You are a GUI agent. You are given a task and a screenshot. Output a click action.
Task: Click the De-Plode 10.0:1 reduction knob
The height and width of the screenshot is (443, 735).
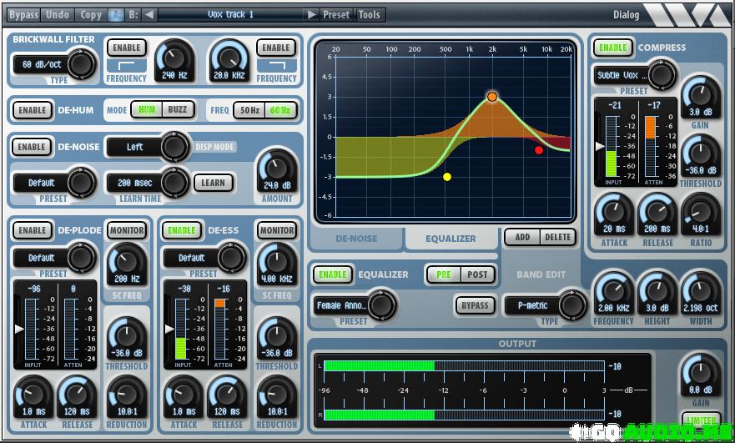point(127,395)
